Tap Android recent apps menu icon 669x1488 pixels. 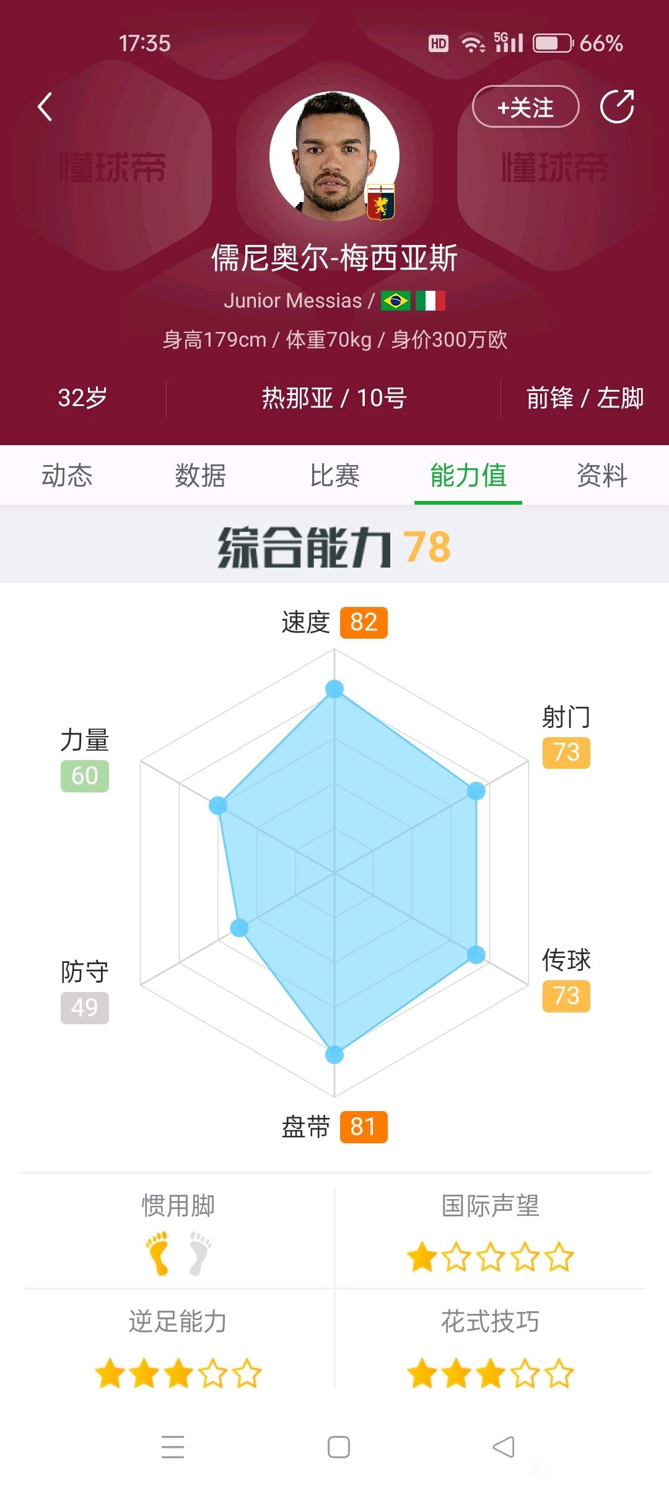point(173,1446)
